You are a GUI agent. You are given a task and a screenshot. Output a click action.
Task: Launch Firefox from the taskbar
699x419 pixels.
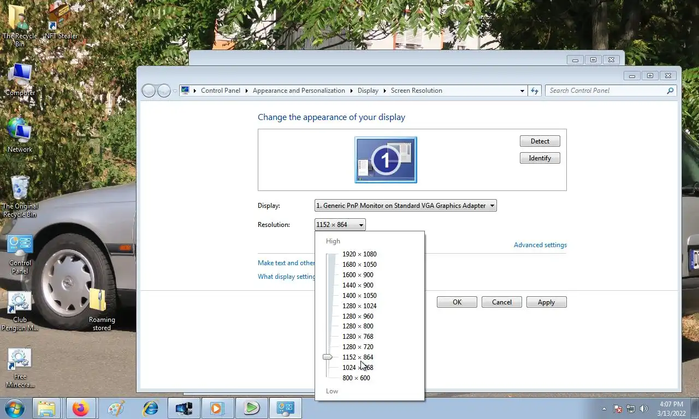pyautogui.click(x=80, y=408)
